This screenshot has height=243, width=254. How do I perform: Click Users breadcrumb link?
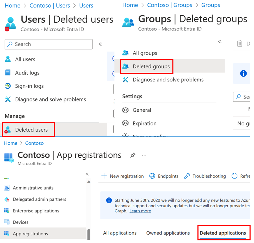click(x=86, y=5)
